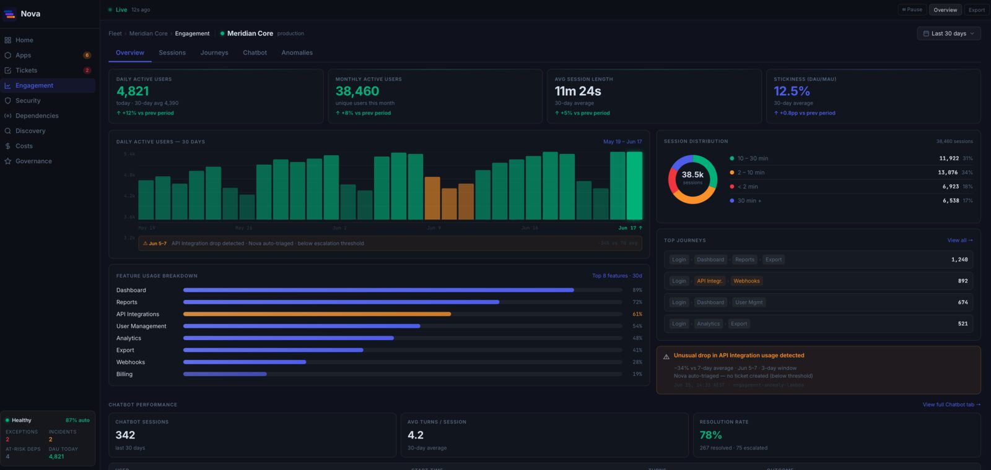This screenshot has width=991, height=470.
Task: Click the Jun 5–7 anomaly annotation banner
Action: pos(390,244)
